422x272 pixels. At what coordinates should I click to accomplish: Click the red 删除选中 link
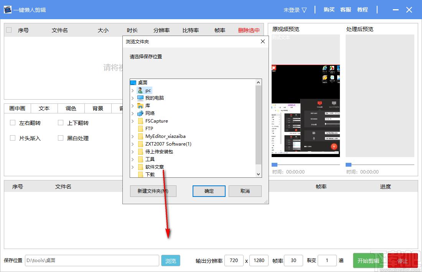point(249,30)
